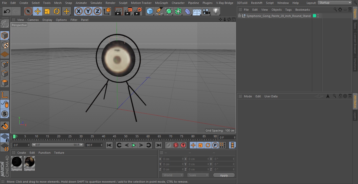Open the Objects manager Tags menu
Screen dimensions: 358x184
(x=288, y=10)
